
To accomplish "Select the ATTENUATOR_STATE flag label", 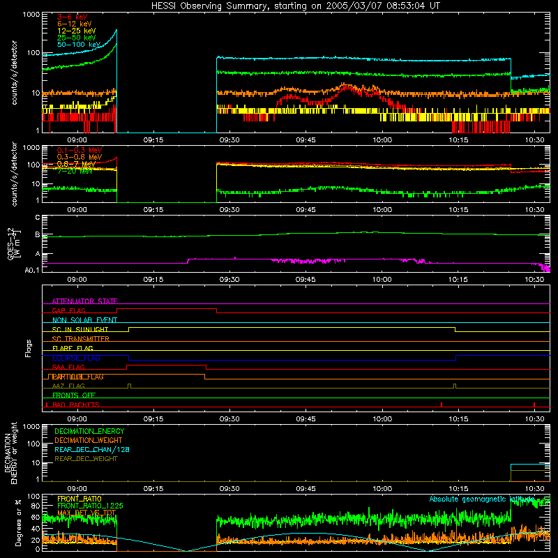I will [84, 301].
